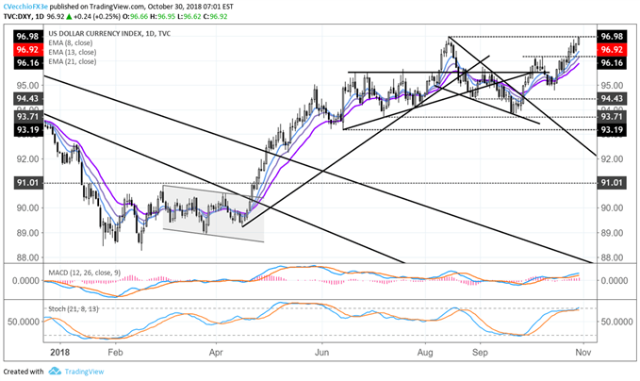Click the Stoch 50.0000 level label on left

point(24,322)
